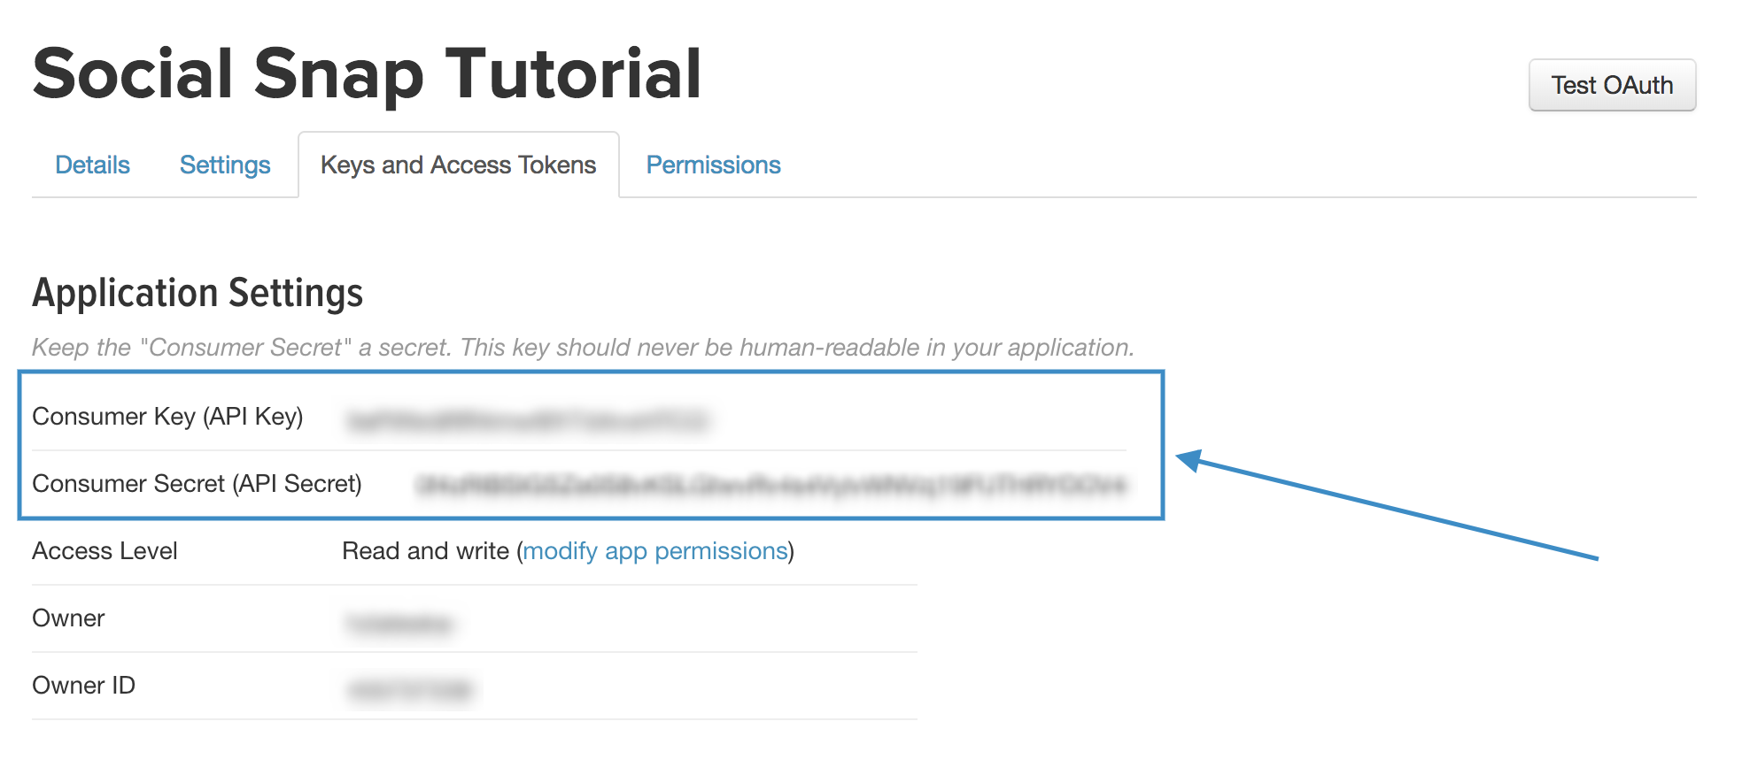This screenshot has width=1750, height=775.
Task: Click the Owner row label
Action: (x=68, y=618)
